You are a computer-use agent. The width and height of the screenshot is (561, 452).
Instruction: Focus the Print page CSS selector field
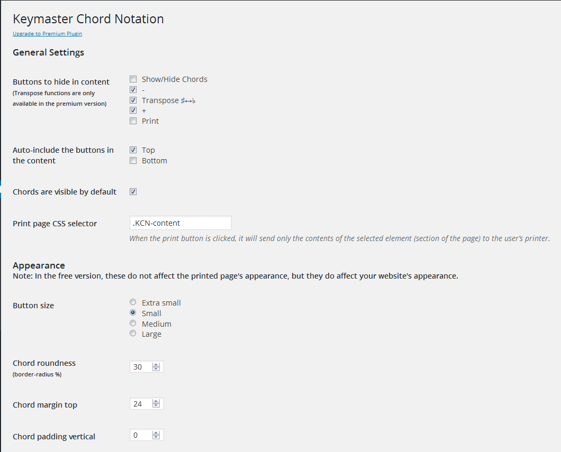pos(180,223)
